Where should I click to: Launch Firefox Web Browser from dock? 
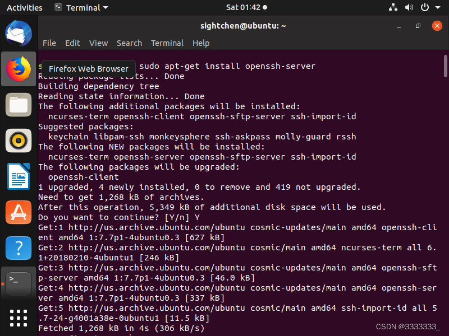click(x=19, y=69)
